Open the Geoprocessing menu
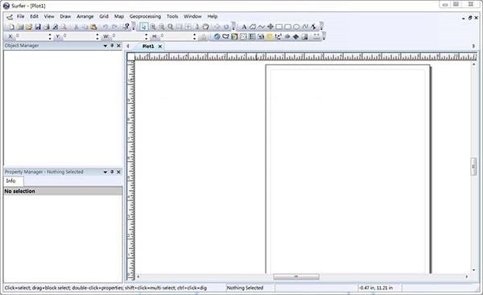The width and height of the screenshot is (483, 295). pyautogui.click(x=145, y=16)
